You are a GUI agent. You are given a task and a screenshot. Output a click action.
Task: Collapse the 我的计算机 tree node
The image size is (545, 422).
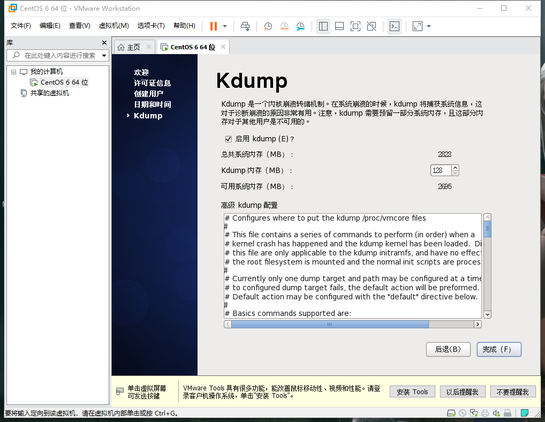tap(13, 72)
